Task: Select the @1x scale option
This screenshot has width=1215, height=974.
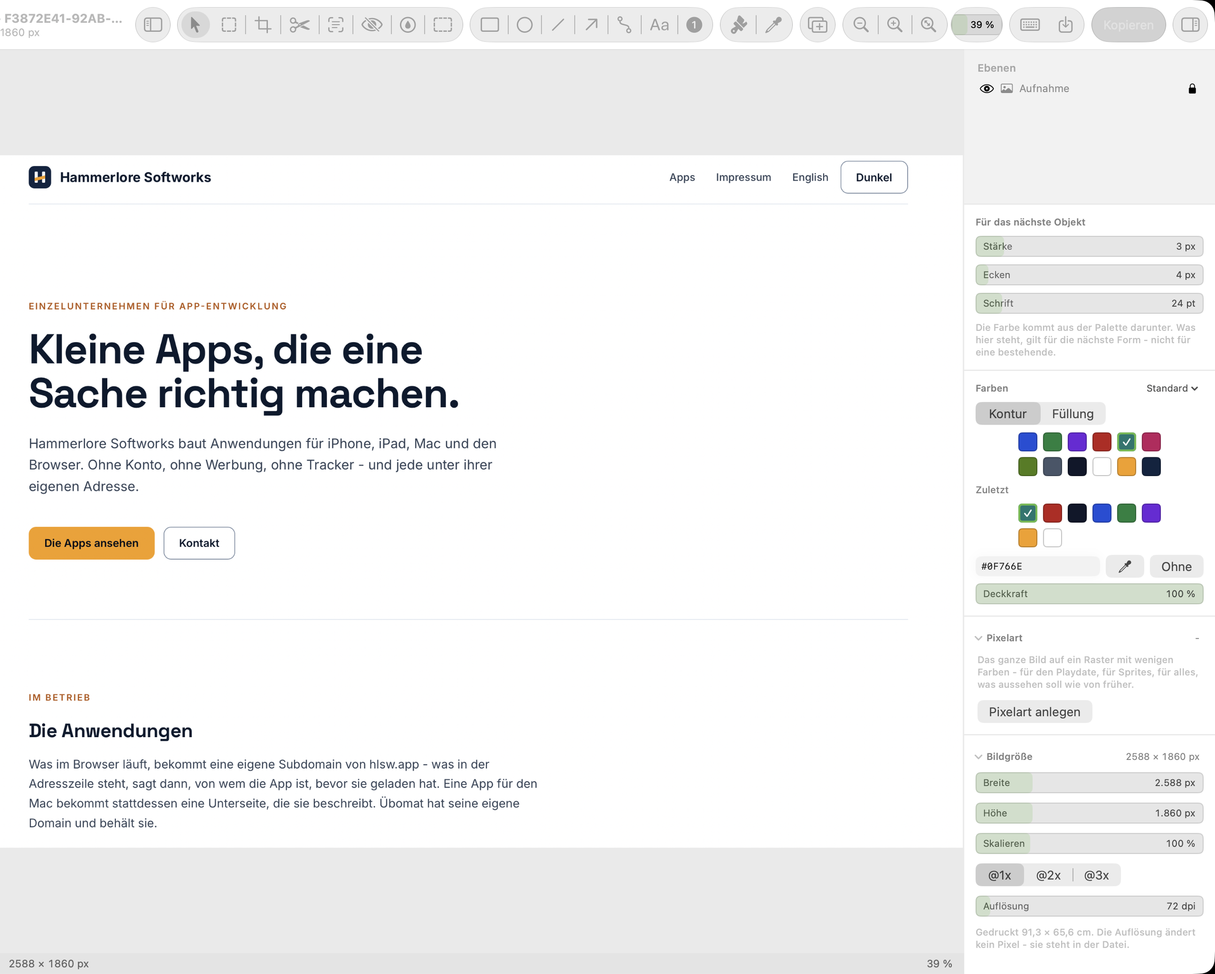Action: tap(999, 875)
